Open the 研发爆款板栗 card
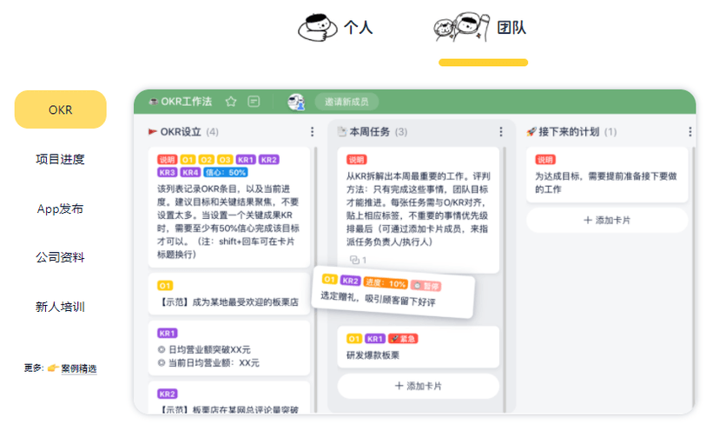 (x=418, y=347)
